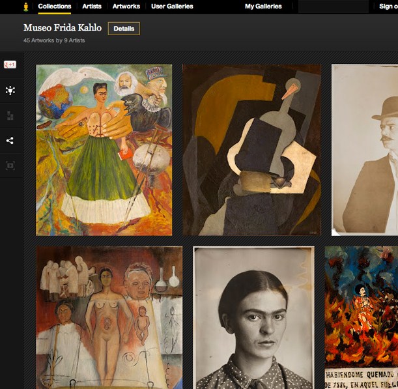
Task: Click the Google +1 button in sidebar
Action: coord(10,65)
